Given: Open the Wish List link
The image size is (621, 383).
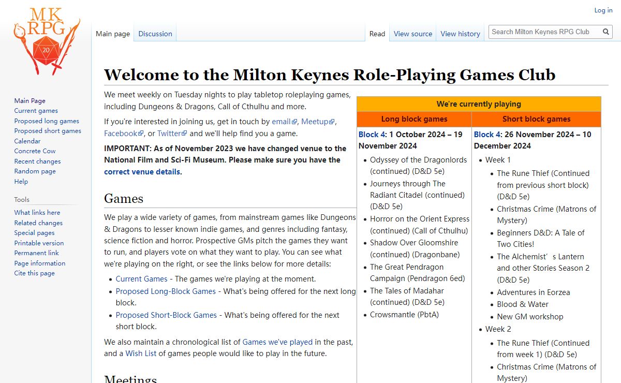Looking at the screenshot, I should [141, 354].
